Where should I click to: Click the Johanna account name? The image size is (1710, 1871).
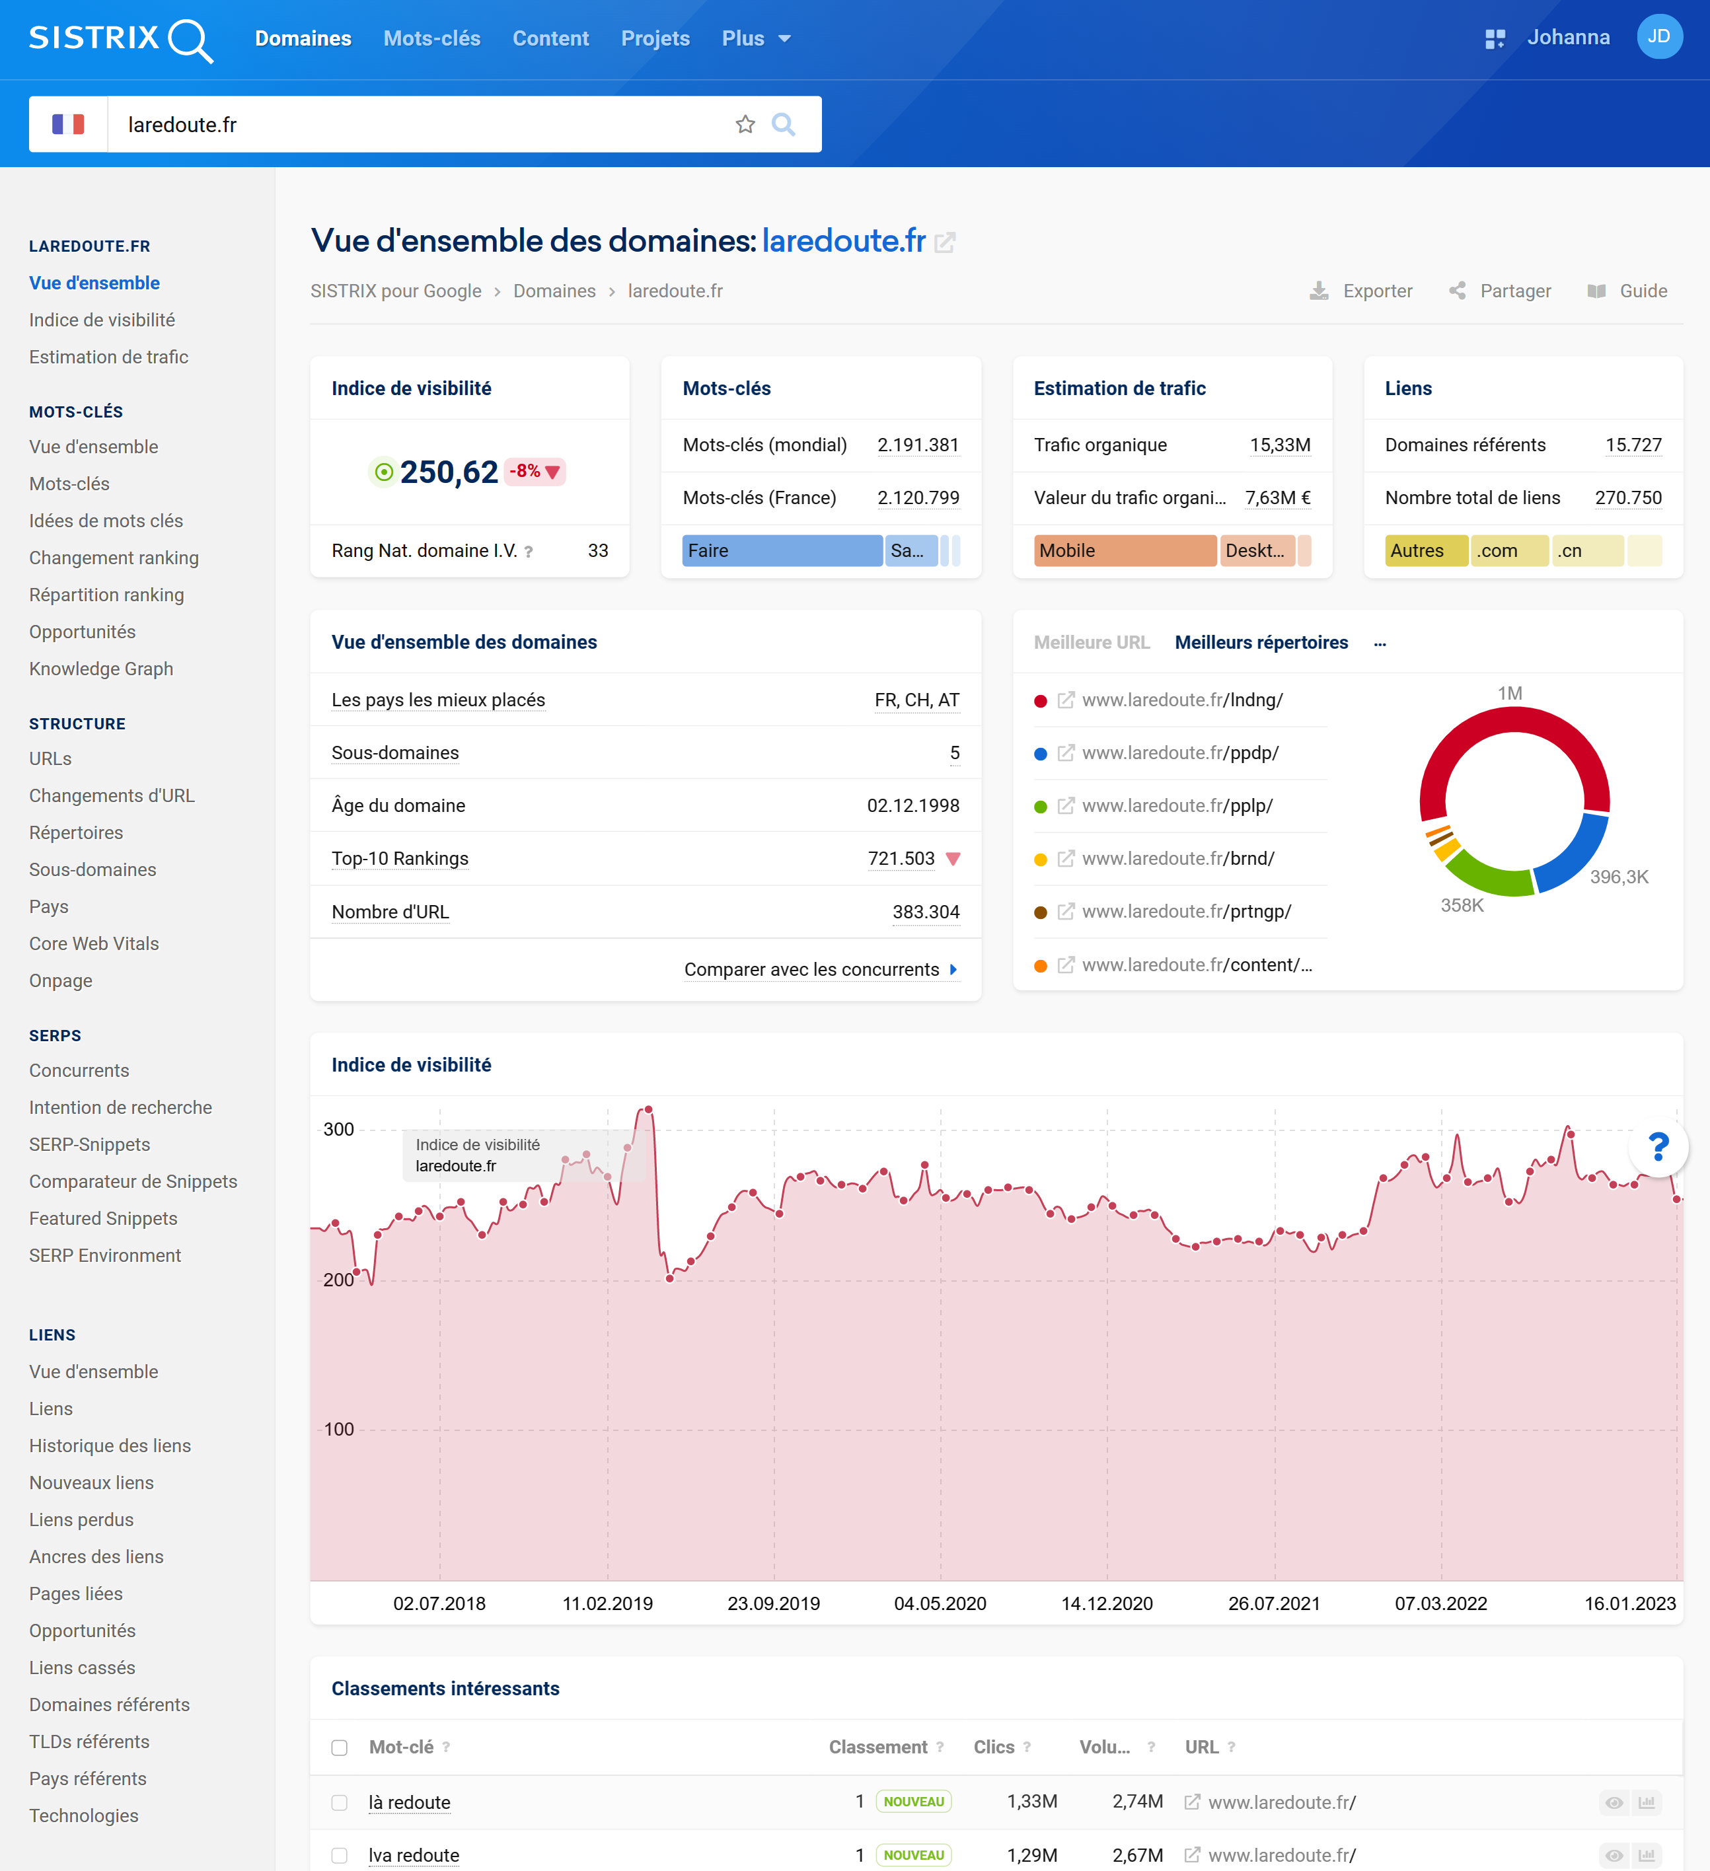pos(1569,38)
